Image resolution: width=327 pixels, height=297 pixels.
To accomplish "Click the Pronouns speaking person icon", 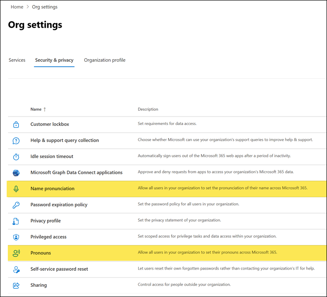I will 16,253.
